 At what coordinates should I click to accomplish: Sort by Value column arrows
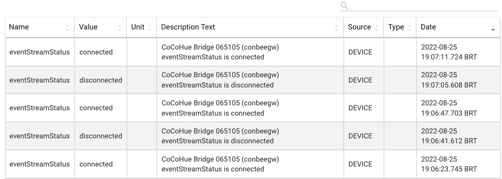tap(120, 28)
